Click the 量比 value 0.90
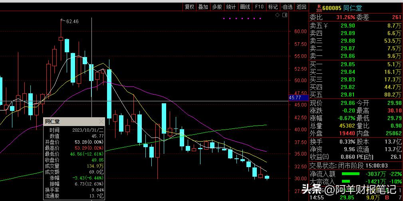 [396, 126]
